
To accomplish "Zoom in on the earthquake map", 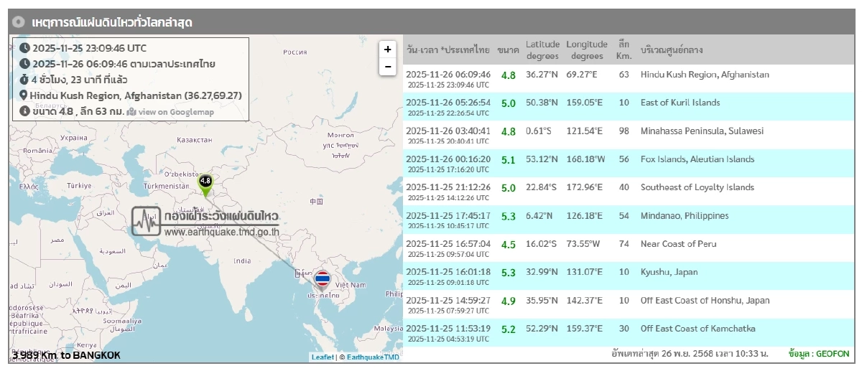I will tap(387, 50).
